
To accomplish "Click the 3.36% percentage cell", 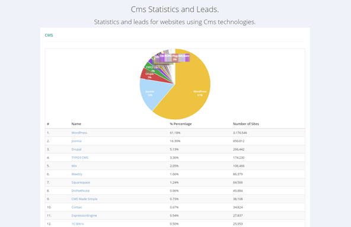I will click(x=174, y=158).
